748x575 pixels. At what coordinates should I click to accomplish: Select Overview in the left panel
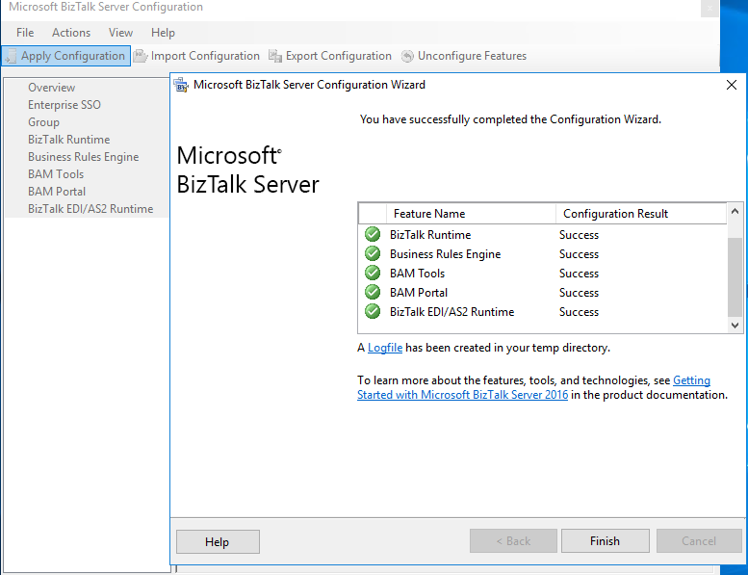tap(52, 88)
